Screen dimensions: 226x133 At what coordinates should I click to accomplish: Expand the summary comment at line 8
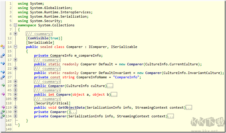click(x=15, y=34)
